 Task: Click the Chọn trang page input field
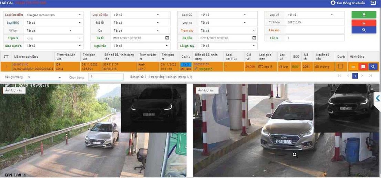[x=106, y=77]
